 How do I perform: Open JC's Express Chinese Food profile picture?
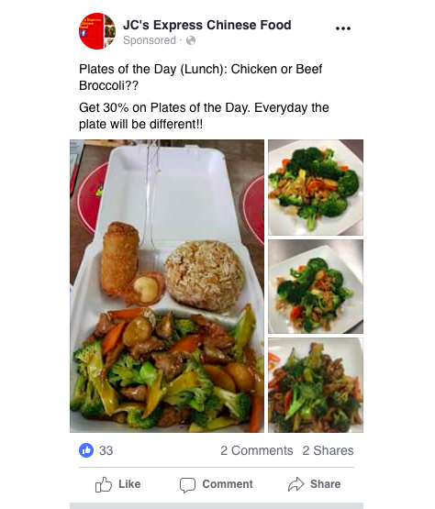point(97,31)
